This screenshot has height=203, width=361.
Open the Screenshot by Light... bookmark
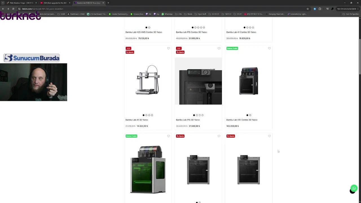click(297, 14)
